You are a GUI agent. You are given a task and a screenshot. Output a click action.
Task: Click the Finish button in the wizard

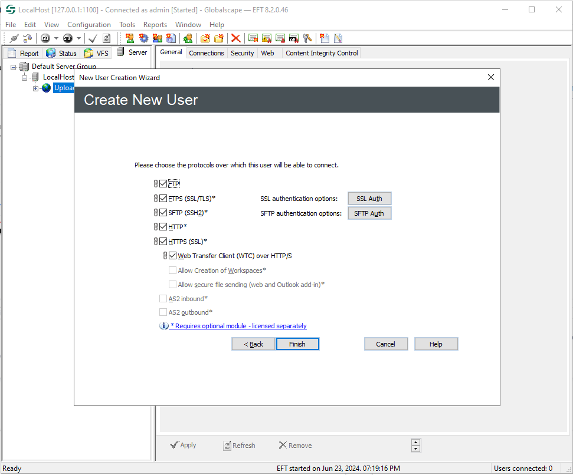[297, 344]
